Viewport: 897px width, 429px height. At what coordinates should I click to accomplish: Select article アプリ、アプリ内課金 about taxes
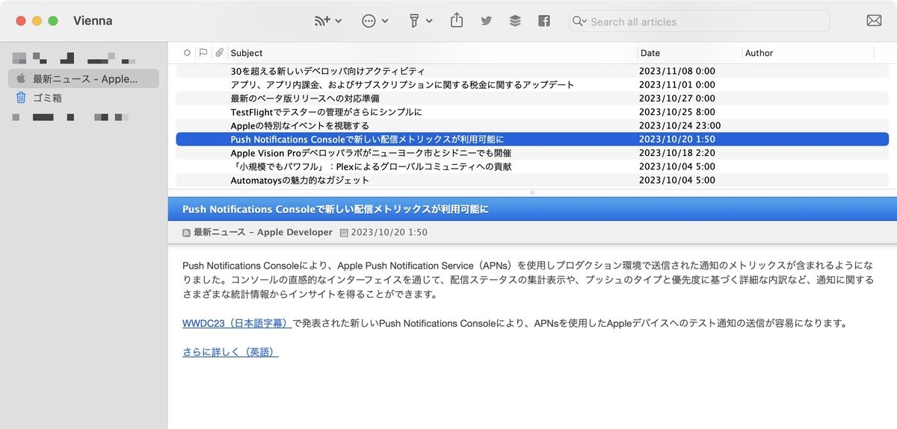(532, 84)
